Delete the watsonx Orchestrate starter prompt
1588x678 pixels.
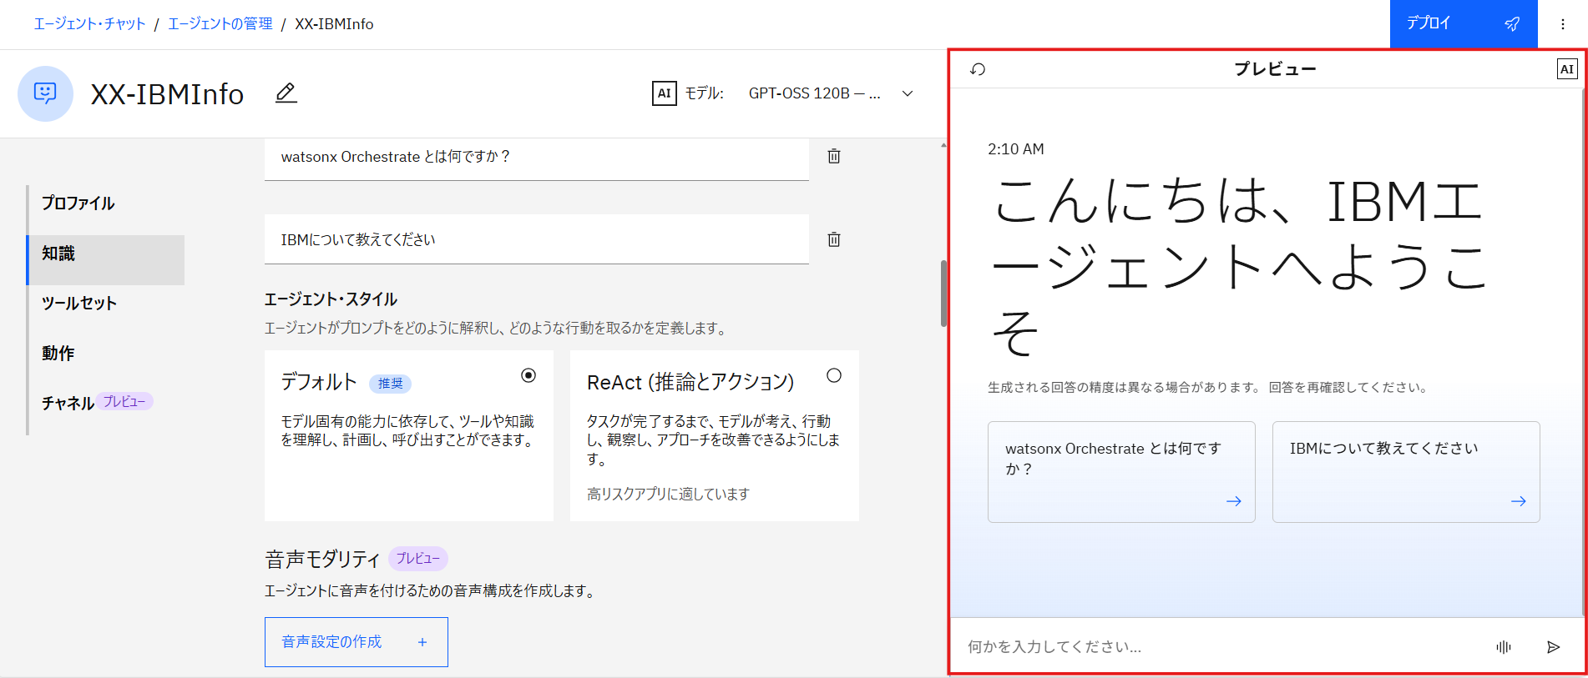[x=833, y=156]
